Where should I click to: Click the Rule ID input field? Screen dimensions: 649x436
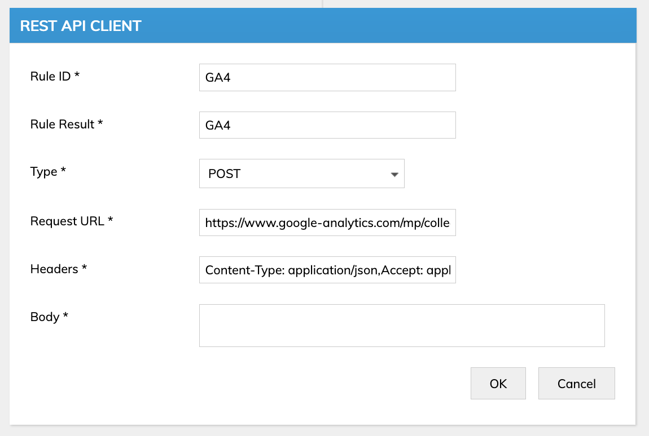[327, 78]
